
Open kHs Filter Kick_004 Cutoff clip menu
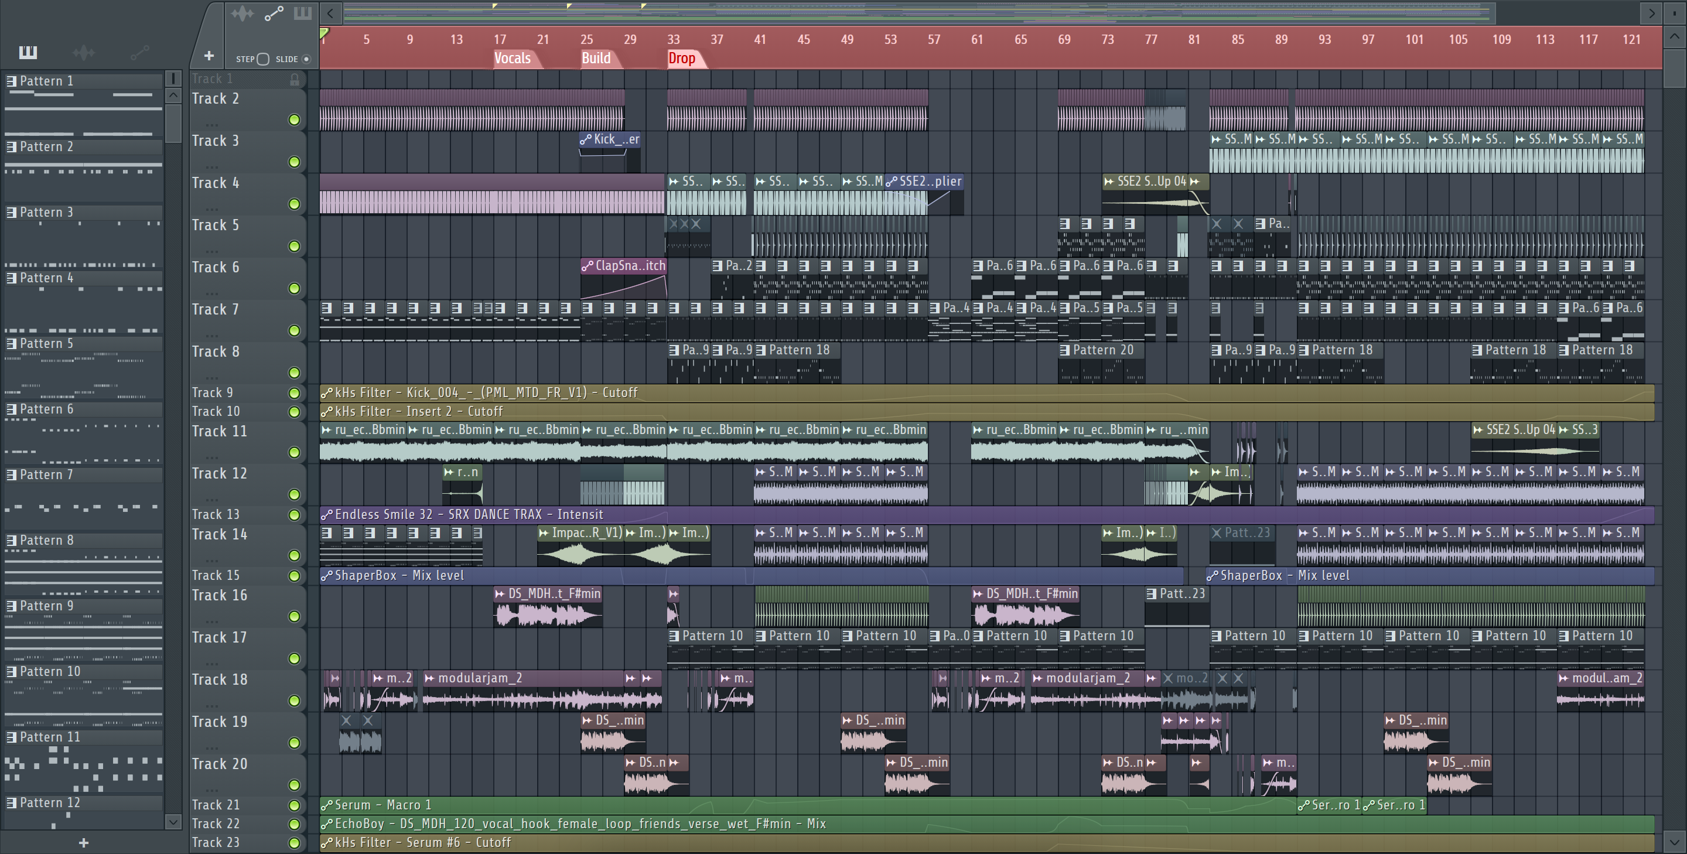coord(326,393)
